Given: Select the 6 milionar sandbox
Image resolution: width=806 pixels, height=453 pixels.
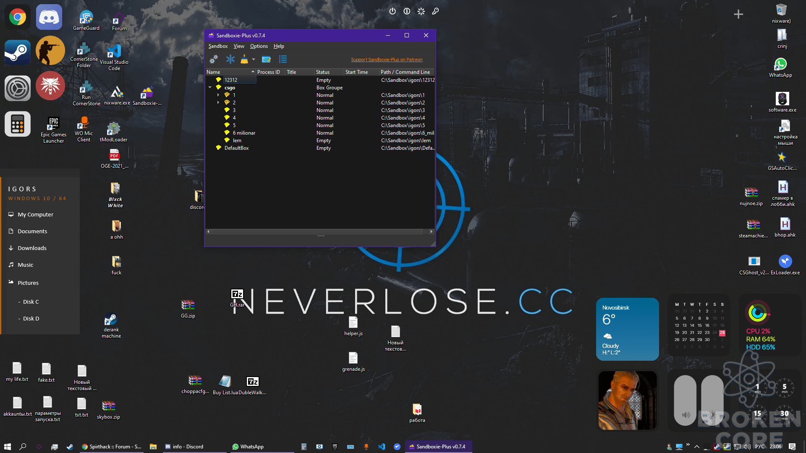Looking at the screenshot, I should pos(320,133).
